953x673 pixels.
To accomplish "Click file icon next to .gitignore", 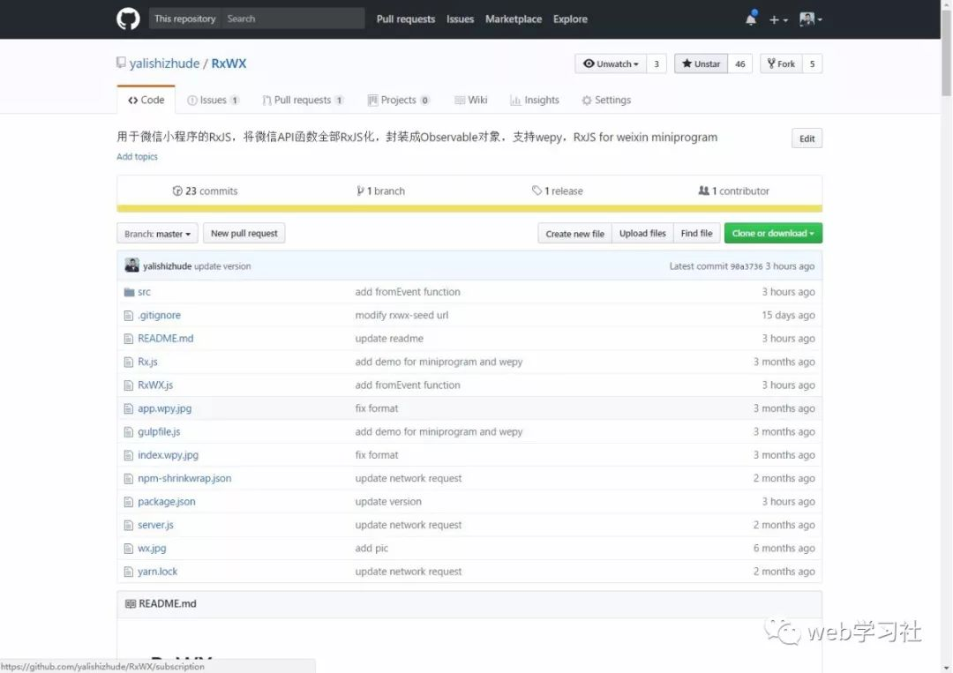I will click(128, 315).
